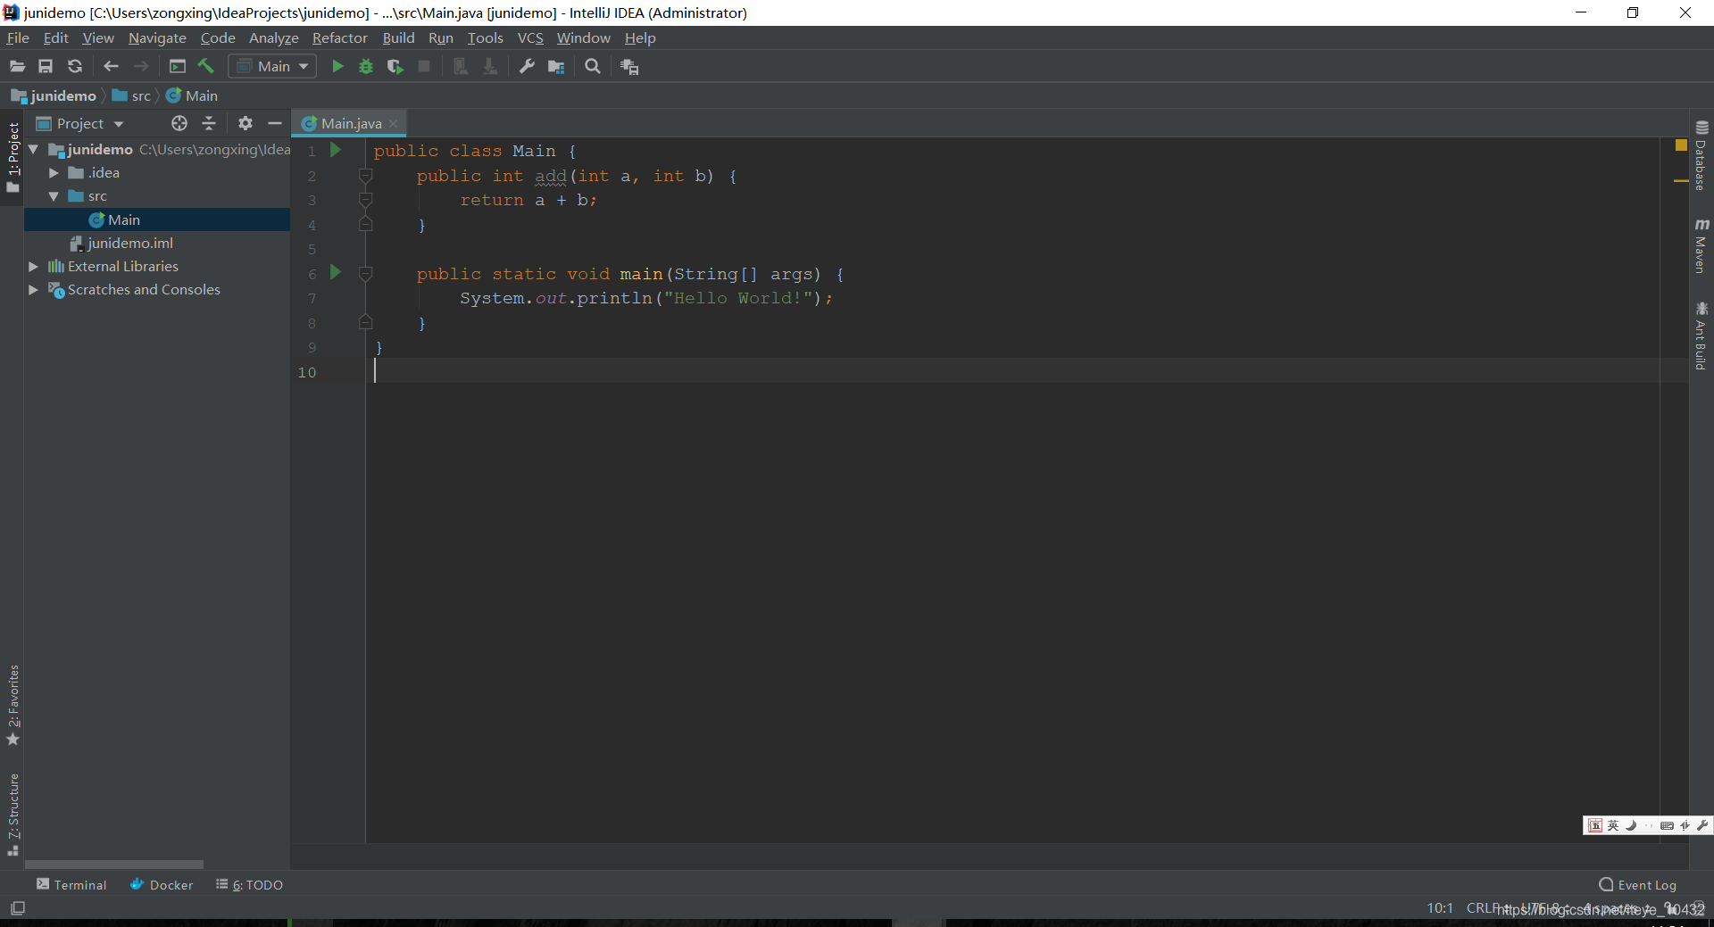The height and width of the screenshot is (927, 1714).
Task: Fold the main method via gutter marker
Action: 365,274
